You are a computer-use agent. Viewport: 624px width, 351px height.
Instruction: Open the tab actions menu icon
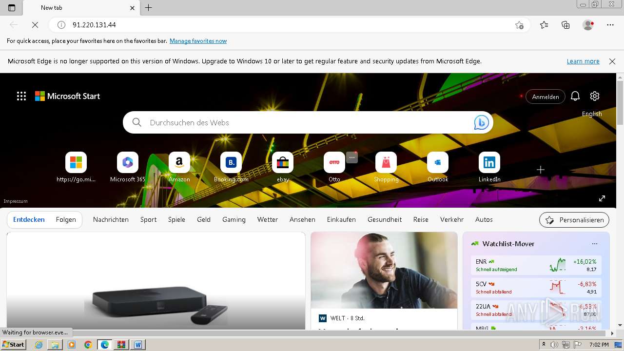click(x=12, y=8)
